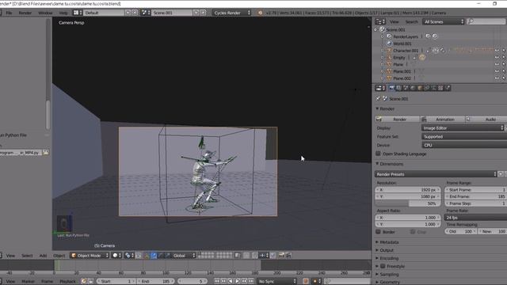Click the OpenGL render image icon
The height and width of the screenshot is (285, 507).
pyautogui.click(x=281, y=256)
